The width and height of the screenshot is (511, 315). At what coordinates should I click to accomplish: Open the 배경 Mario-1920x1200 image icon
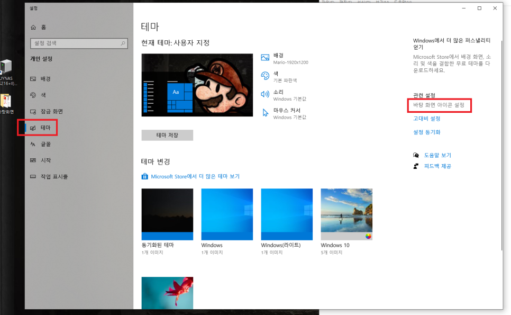pyautogui.click(x=265, y=58)
